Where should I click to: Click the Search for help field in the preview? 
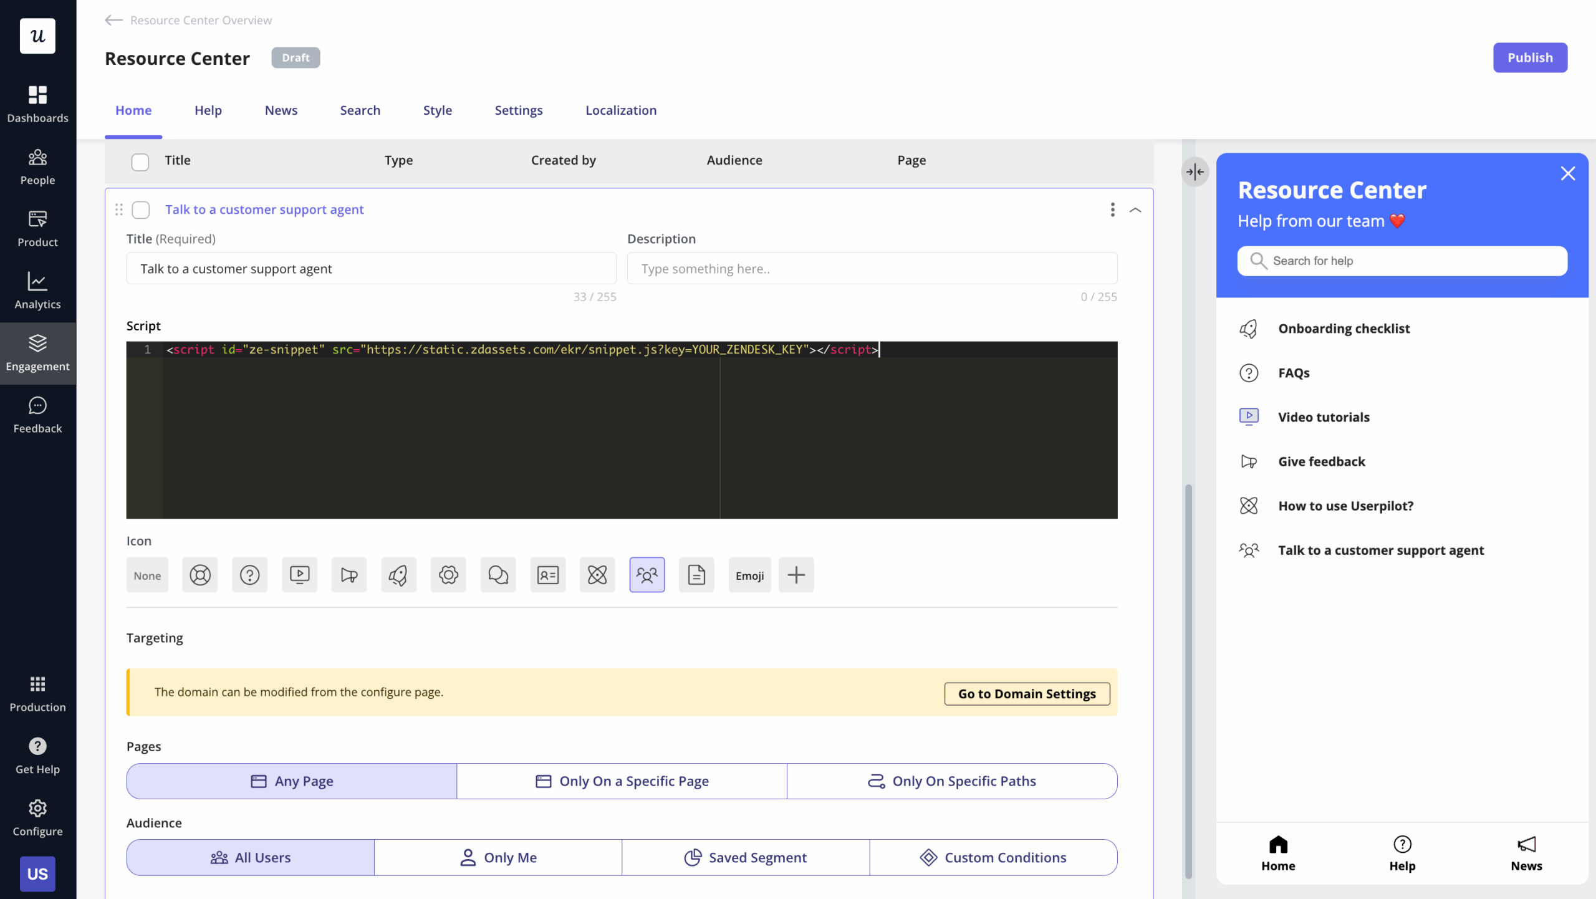point(1402,261)
